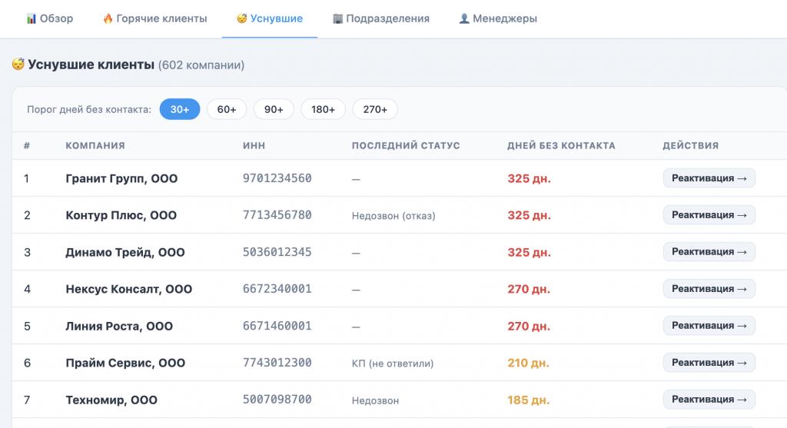Open company Контур Плюс, ООО
Viewport: 787px width, 428px height.
(x=121, y=215)
